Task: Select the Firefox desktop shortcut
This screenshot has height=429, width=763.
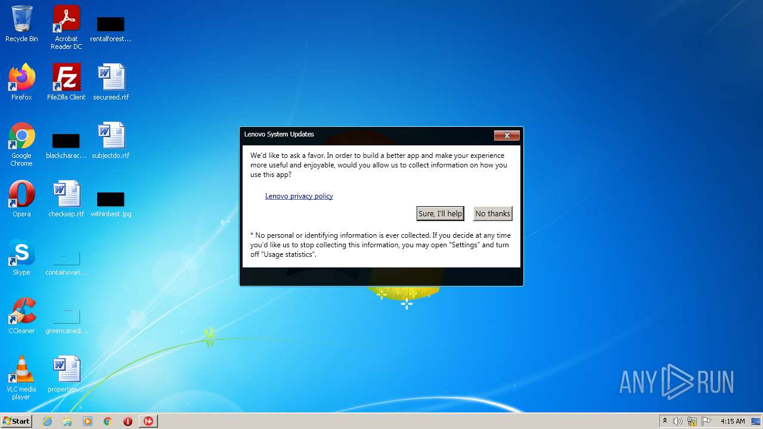Action: click(21, 82)
